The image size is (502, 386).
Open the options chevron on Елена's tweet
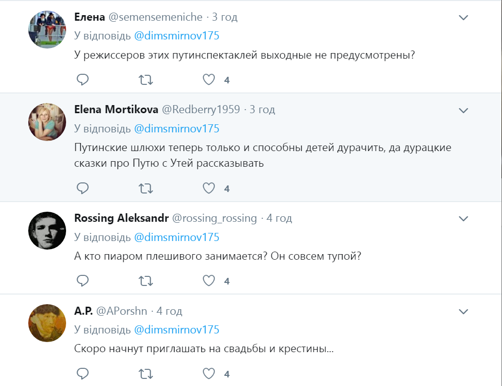(462, 17)
